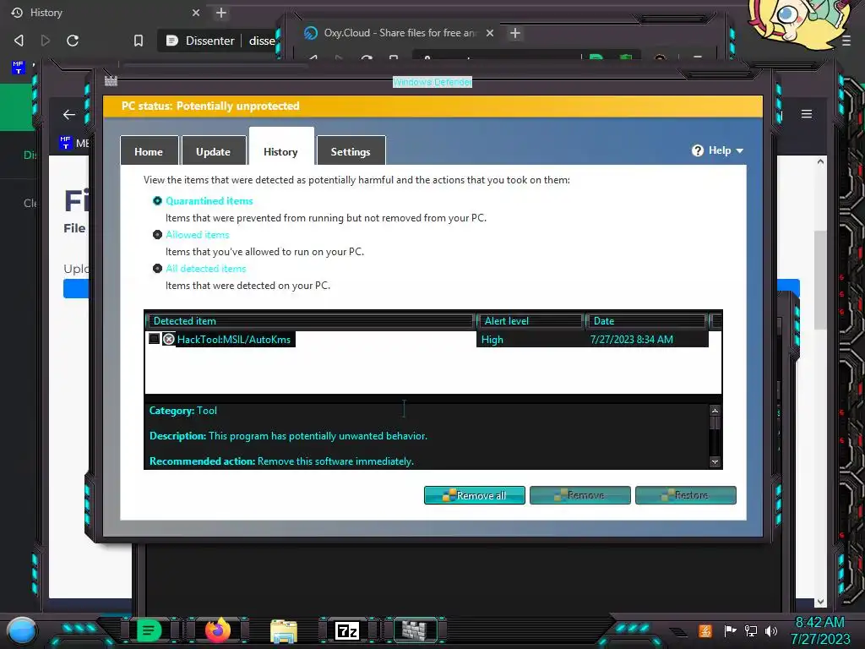Screen dimensions: 865x649
Task: Go back in the Dissenter browser
Action: pos(19,41)
